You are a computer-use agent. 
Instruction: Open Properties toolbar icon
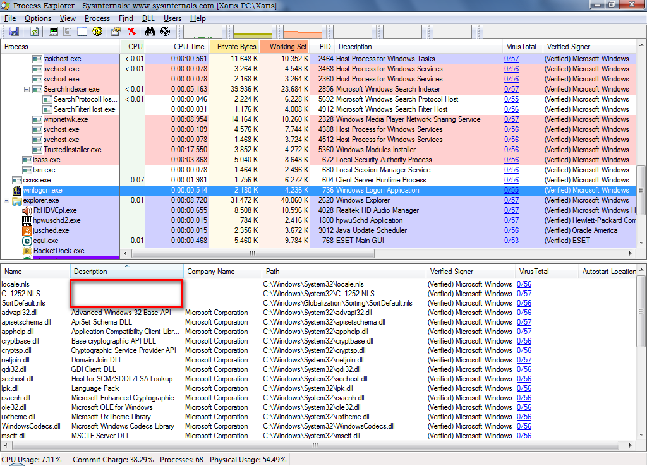pyautogui.click(x=116, y=32)
